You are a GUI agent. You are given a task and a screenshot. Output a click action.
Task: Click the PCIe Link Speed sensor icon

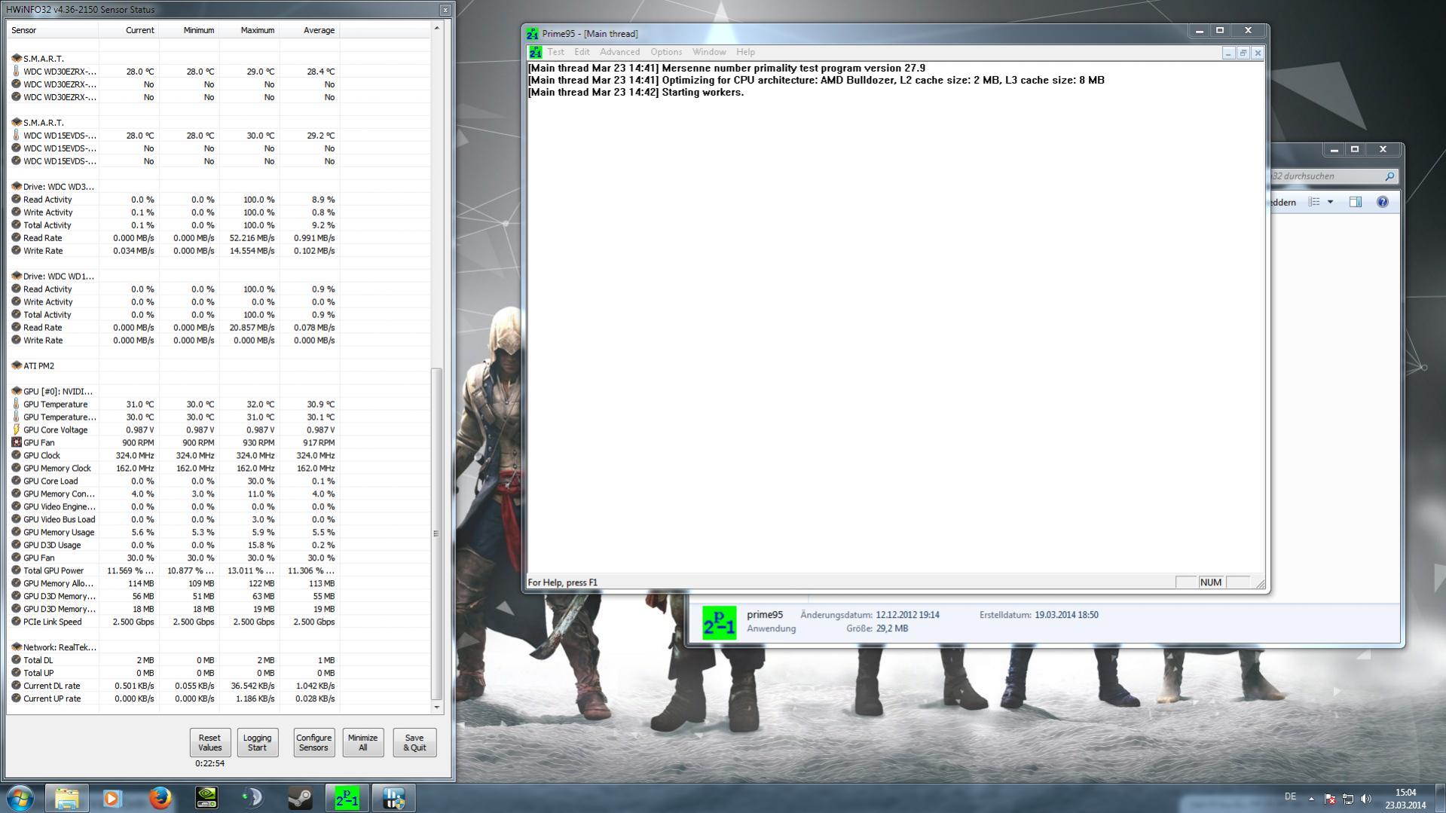pos(17,622)
